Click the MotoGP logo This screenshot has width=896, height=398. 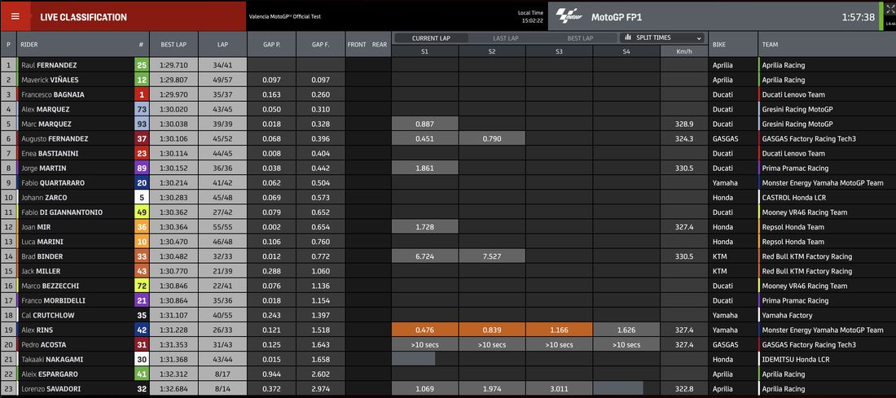[x=569, y=16]
